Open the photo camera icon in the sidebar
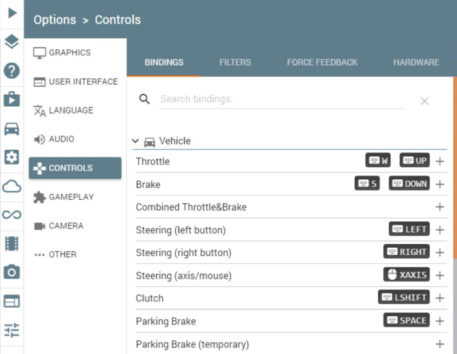 click(x=11, y=272)
